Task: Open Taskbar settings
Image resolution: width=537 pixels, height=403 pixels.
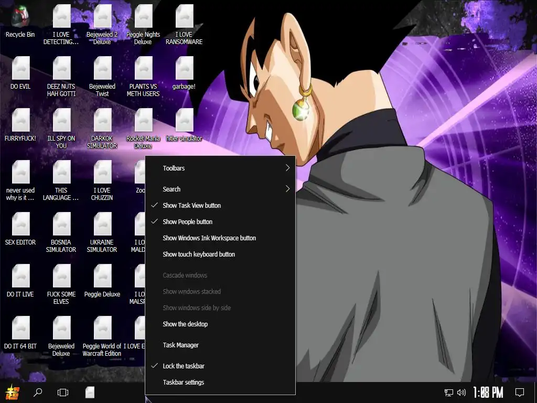Action: [220, 382]
